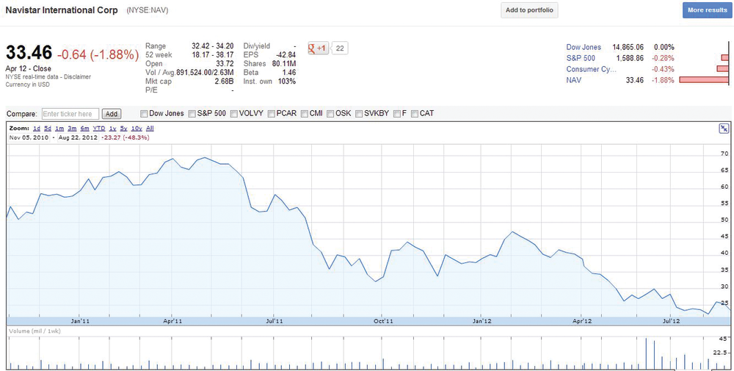Open Consumer Cy... sector link
This screenshot has width=734, height=371.
coord(589,69)
